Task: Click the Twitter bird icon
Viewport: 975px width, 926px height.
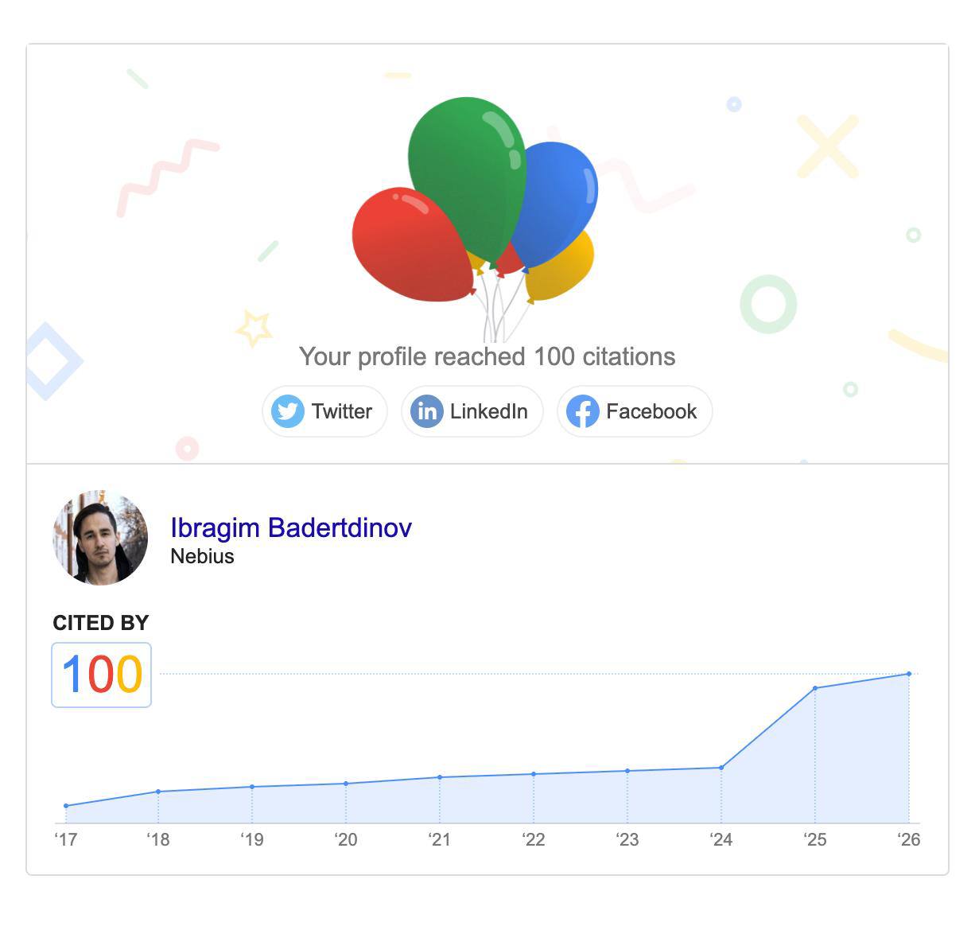Action: 287,411
